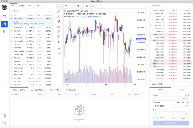Toggle fullscreen chart mode
Screen dimensions: 193x128
pyautogui.click(x=93, y=6)
